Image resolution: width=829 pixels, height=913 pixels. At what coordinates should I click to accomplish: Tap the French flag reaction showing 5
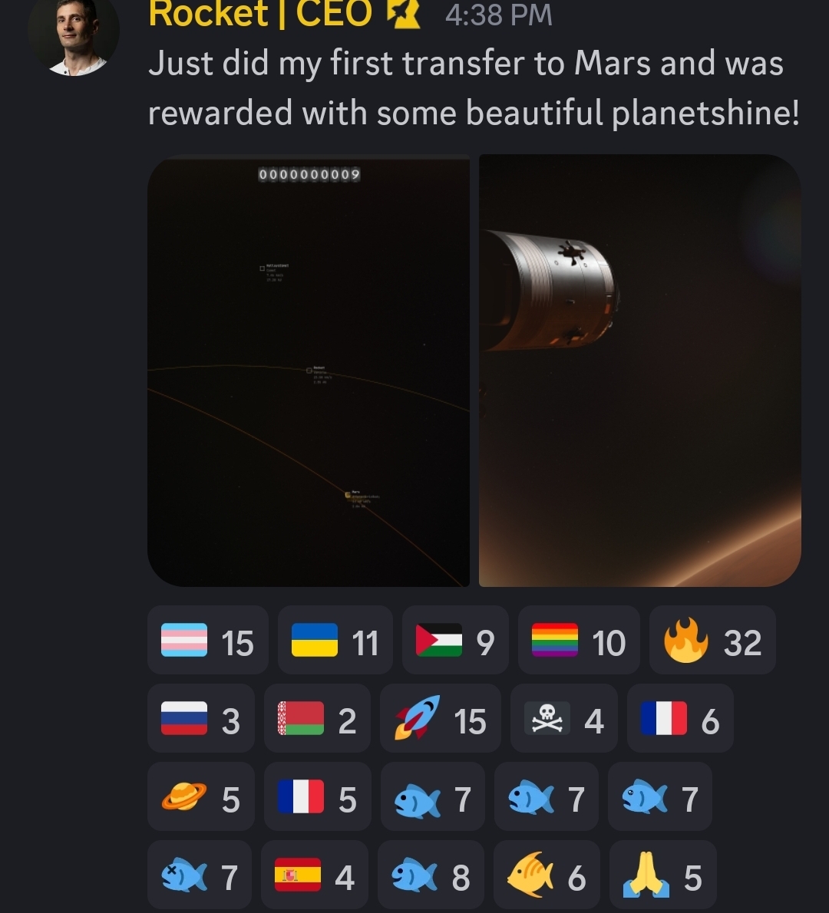(317, 796)
